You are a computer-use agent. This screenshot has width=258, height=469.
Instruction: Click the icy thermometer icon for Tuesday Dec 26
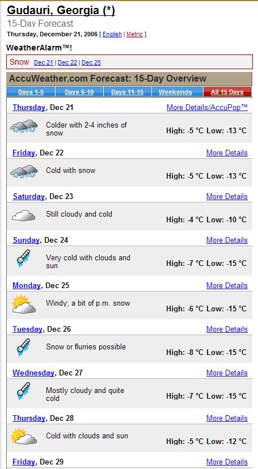tap(24, 347)
